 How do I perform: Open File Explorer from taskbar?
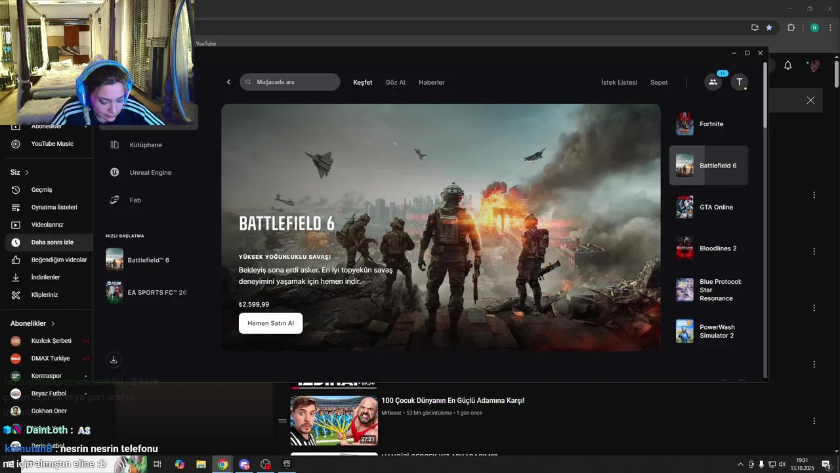pyautogui.click(x=201, y=464)
